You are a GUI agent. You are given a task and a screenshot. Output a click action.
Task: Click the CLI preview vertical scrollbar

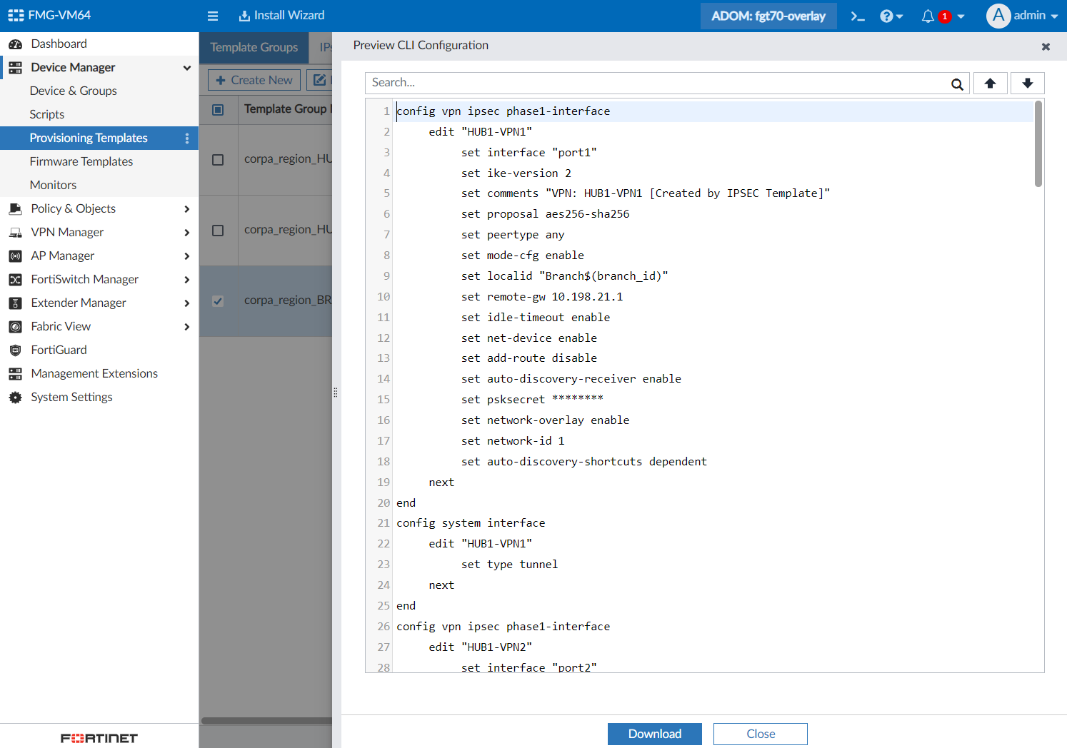(1038, 144)
